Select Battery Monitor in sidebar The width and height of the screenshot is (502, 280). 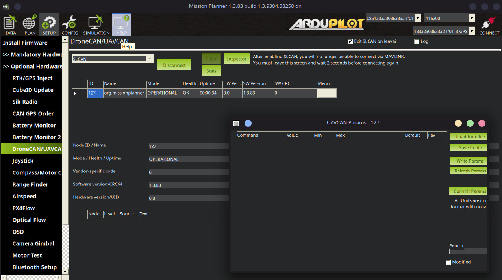34,125
